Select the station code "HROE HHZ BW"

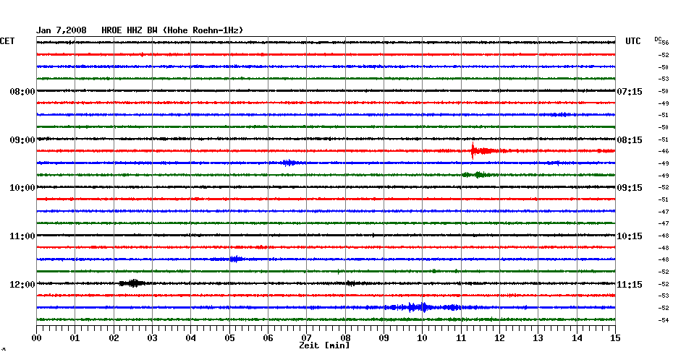point(130,30)
